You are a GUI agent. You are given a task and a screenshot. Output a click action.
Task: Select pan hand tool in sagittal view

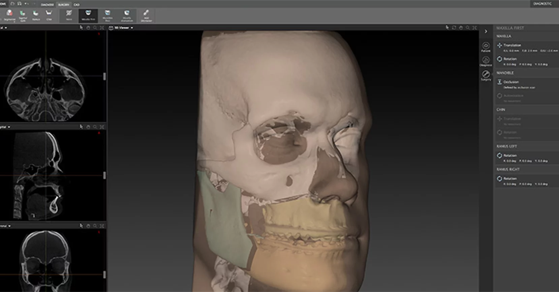coord(88,127)
